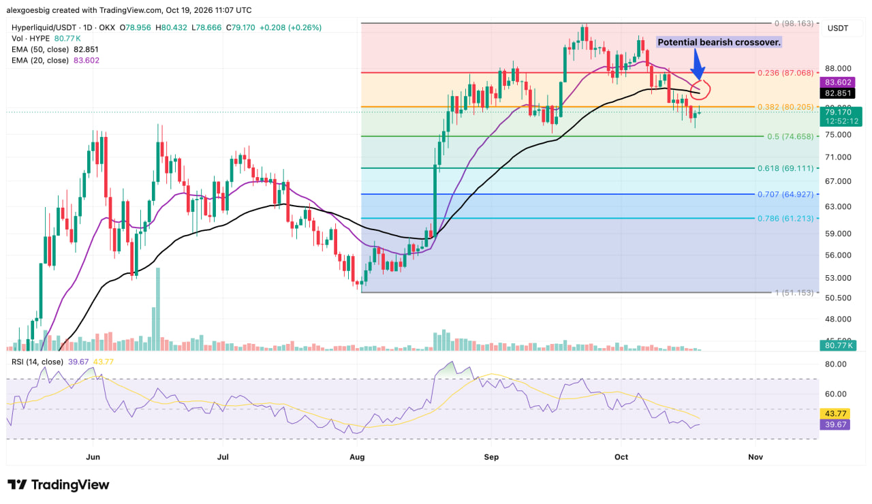
Task: Click the 67.000 price axis label
Action: click(x=839, y=181)
